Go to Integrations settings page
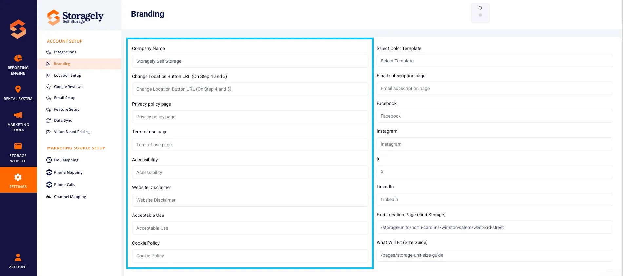This screenshot has height=276, width=623. (x=65, y=52)
